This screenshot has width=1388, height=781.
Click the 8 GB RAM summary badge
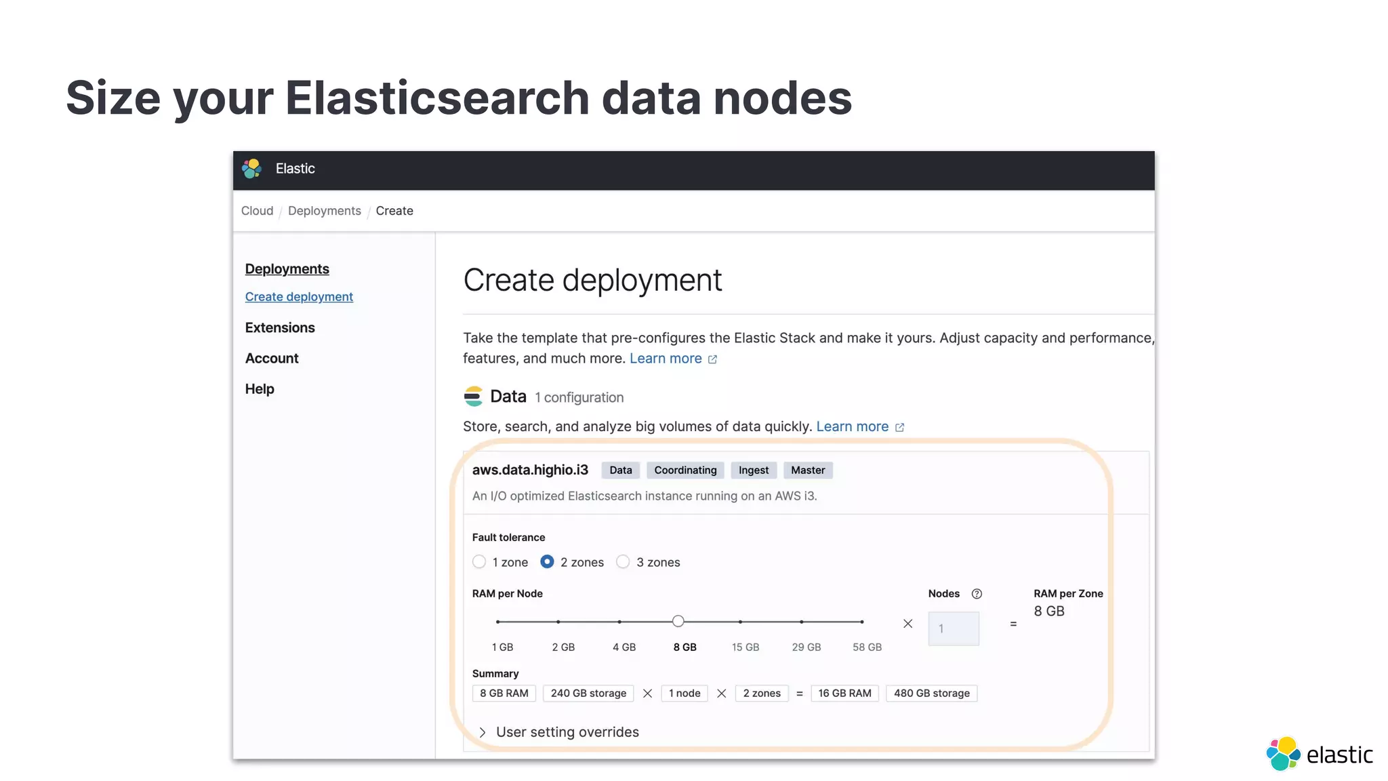[504, 694]
